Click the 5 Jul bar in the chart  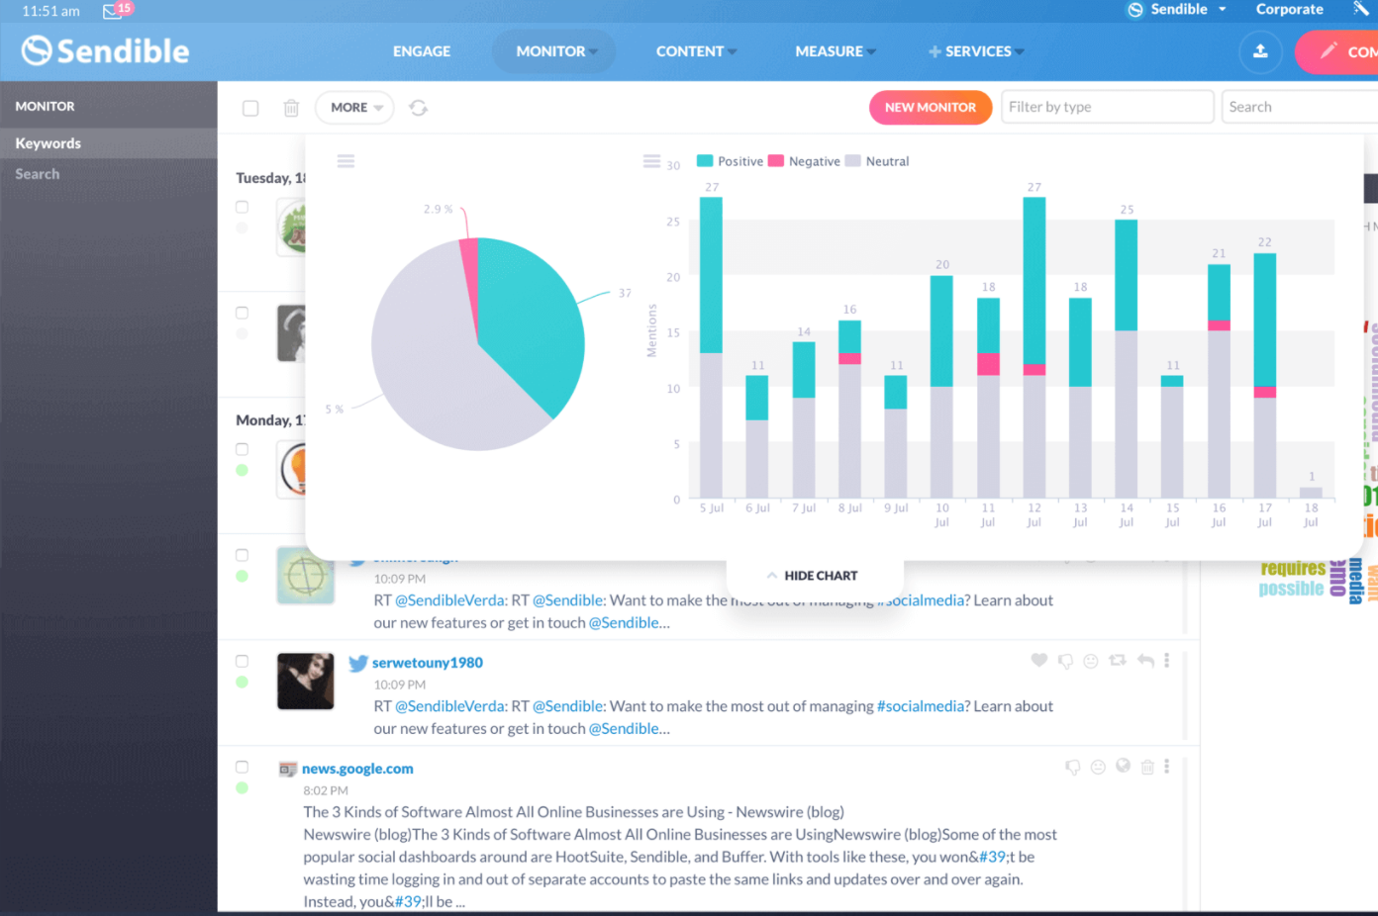pos(711,347)
